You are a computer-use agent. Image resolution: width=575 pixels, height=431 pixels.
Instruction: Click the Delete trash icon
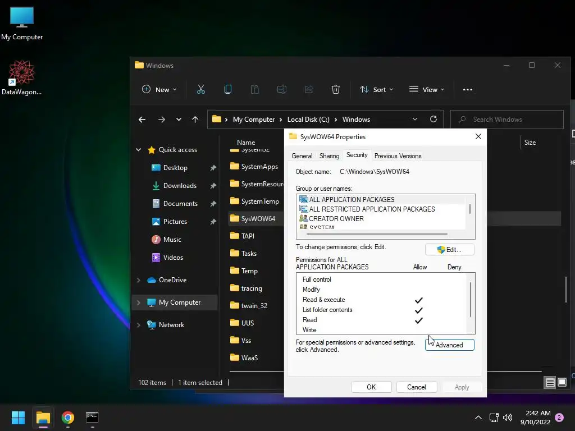tap(336, 89)
